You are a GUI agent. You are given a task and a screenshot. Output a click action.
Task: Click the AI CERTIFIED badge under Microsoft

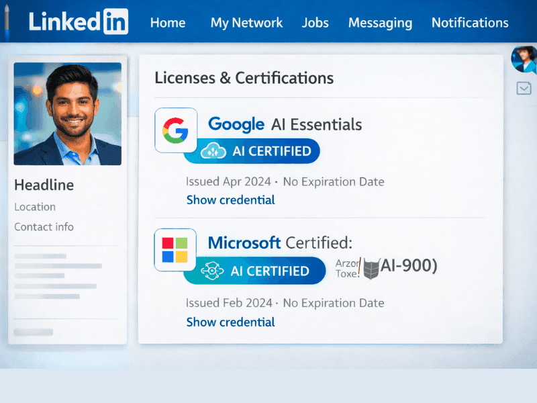pyautogui.click(x=254, y=271)
